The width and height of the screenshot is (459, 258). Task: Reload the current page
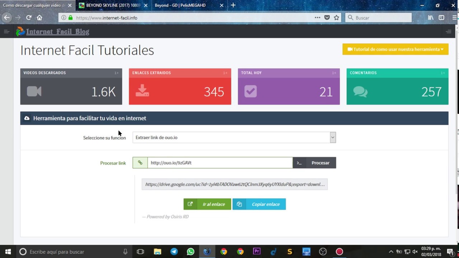pyautogui.click(x=29, y=18)
